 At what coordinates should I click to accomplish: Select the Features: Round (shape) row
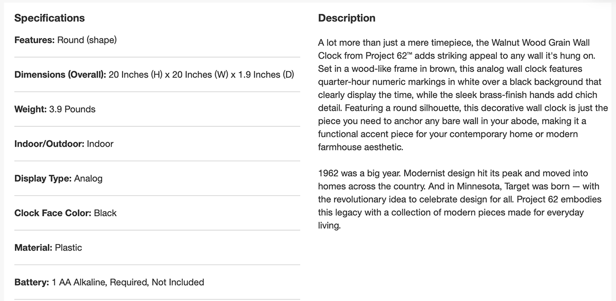click(65, 40)
